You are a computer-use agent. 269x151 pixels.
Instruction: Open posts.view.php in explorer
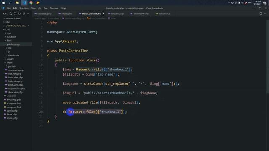point(16,85)
